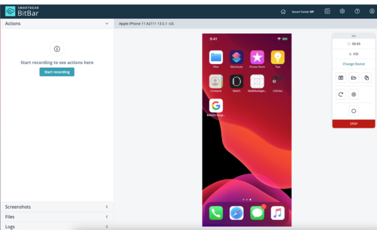The height and width of the screenshot is (230, 377).
Task: Click the Change Device link
Action: click(x=354, y=64)
